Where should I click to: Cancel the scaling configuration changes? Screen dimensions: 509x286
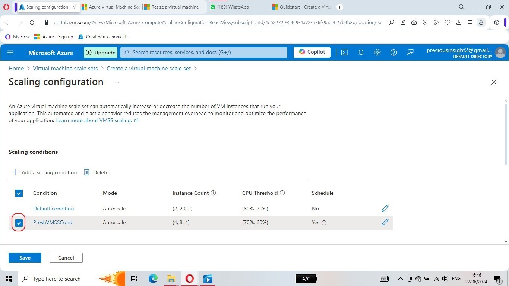click(66, 258)
